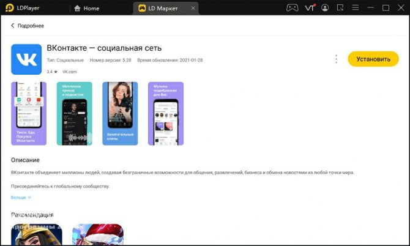Open the recommended red-hat character game icon
410x246 pixels.
pos(98,234)
